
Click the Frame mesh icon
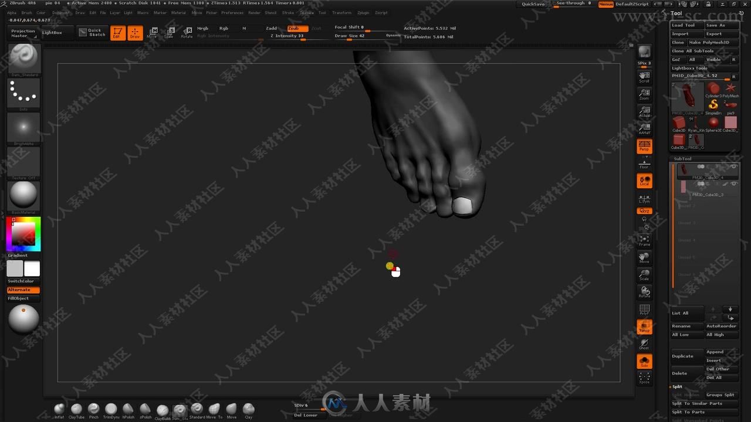[x=644, y=240]
